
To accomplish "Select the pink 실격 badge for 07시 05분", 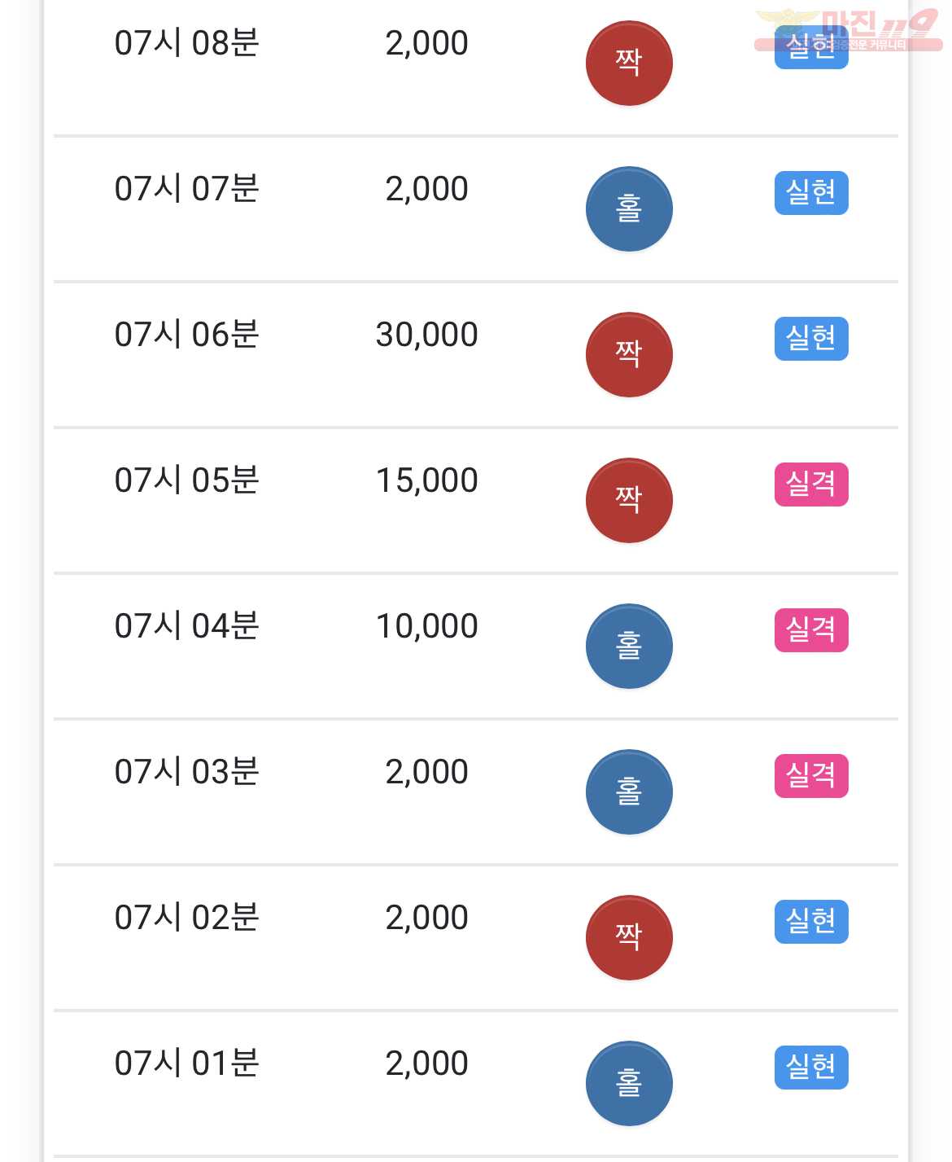I will 811,485.
